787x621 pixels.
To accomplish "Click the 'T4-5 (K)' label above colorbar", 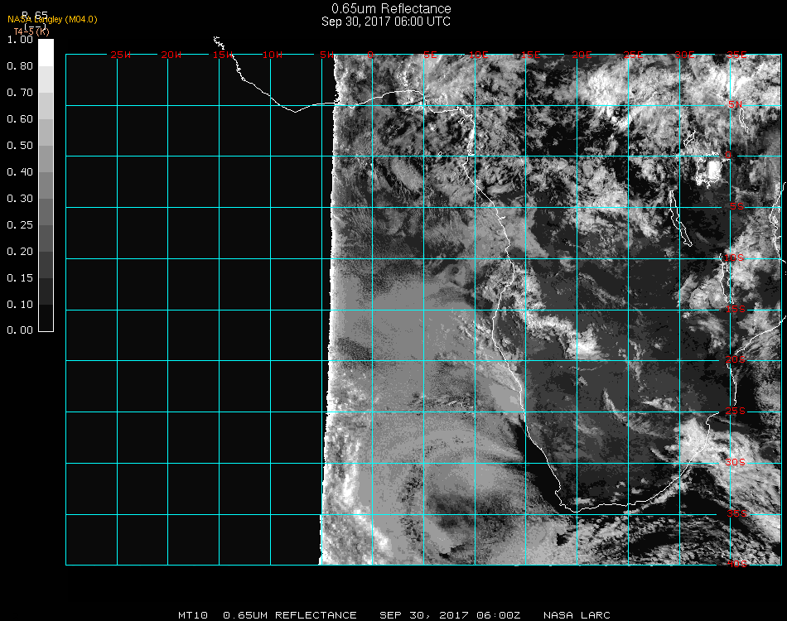I will pos(31,31).
